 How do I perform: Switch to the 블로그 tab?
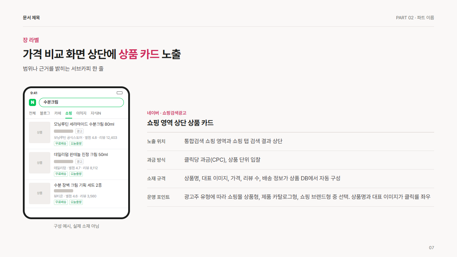click(45, 113)
